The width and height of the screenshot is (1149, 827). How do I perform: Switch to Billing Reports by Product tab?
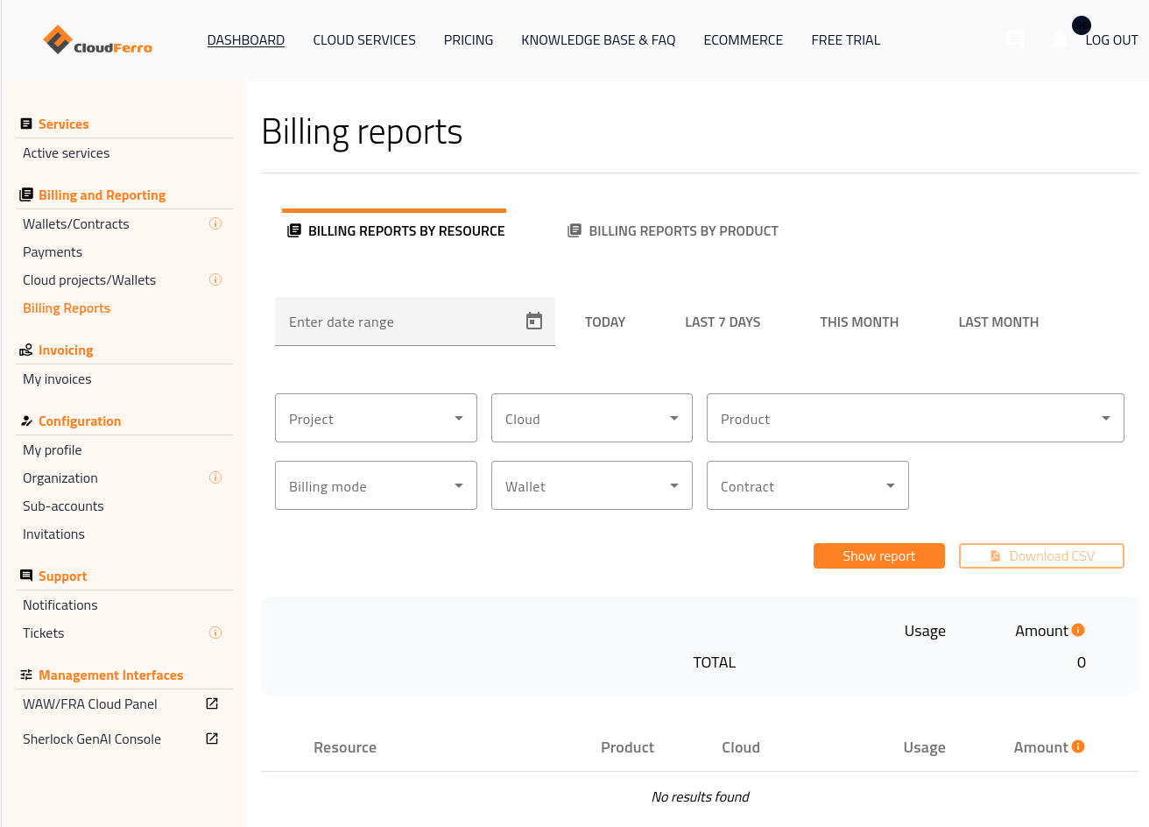673,231
